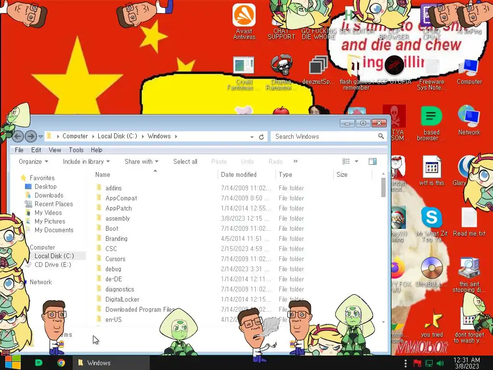Click the red flag tray icon
This screenshot has width=493, height=370.
[417, 363]
